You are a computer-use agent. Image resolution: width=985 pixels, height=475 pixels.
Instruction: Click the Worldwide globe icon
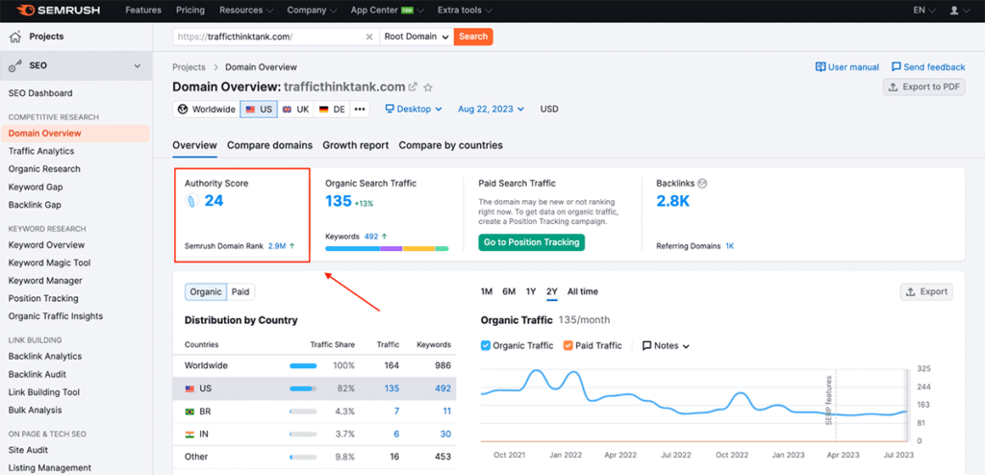tap(183, 110)
